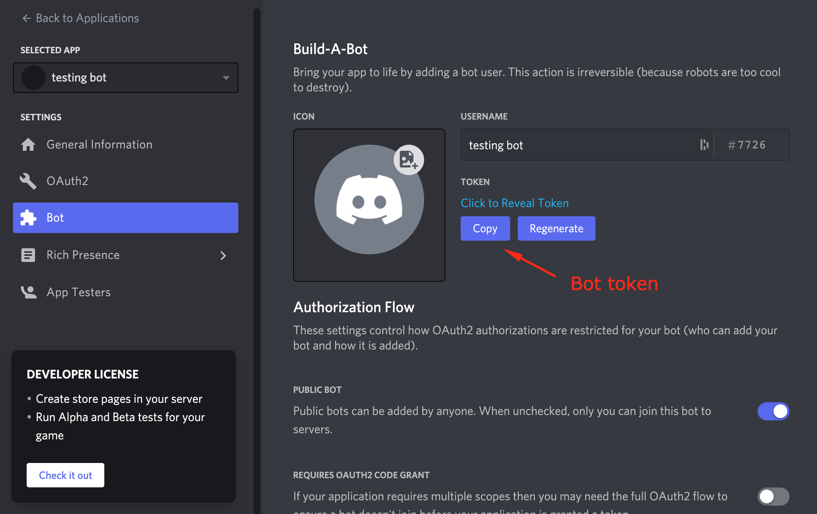The height and width of the screenshot is (514, 817).
Task: Expand the Rich Presence submenu
Action: pyautogui.click(x=223, y=255)
